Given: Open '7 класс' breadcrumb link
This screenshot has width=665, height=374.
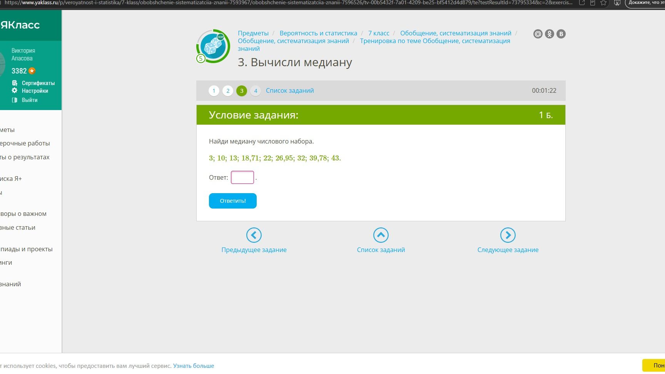Looking at the screenshot, I should (379, 33).
